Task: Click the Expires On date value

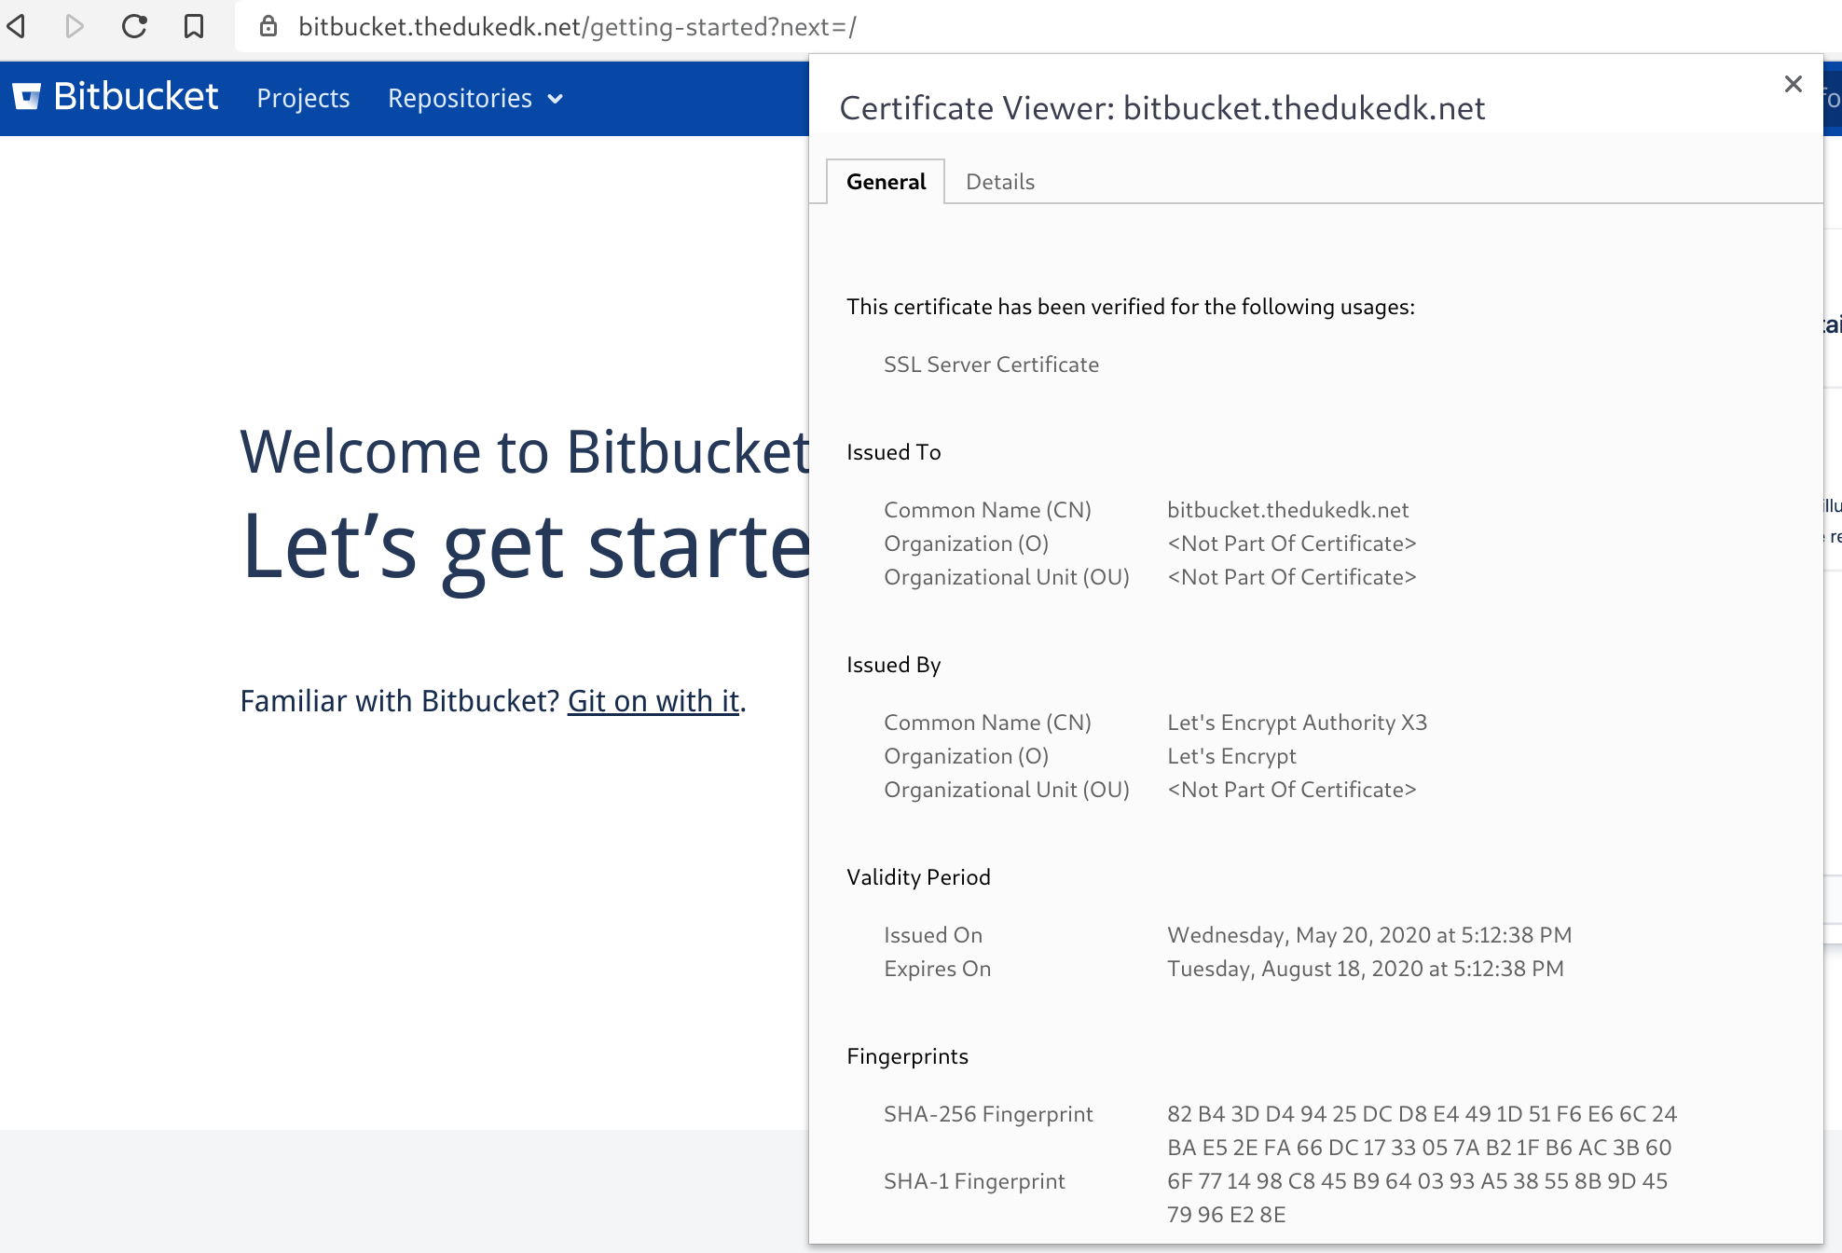Action: tap(1365, 969)
